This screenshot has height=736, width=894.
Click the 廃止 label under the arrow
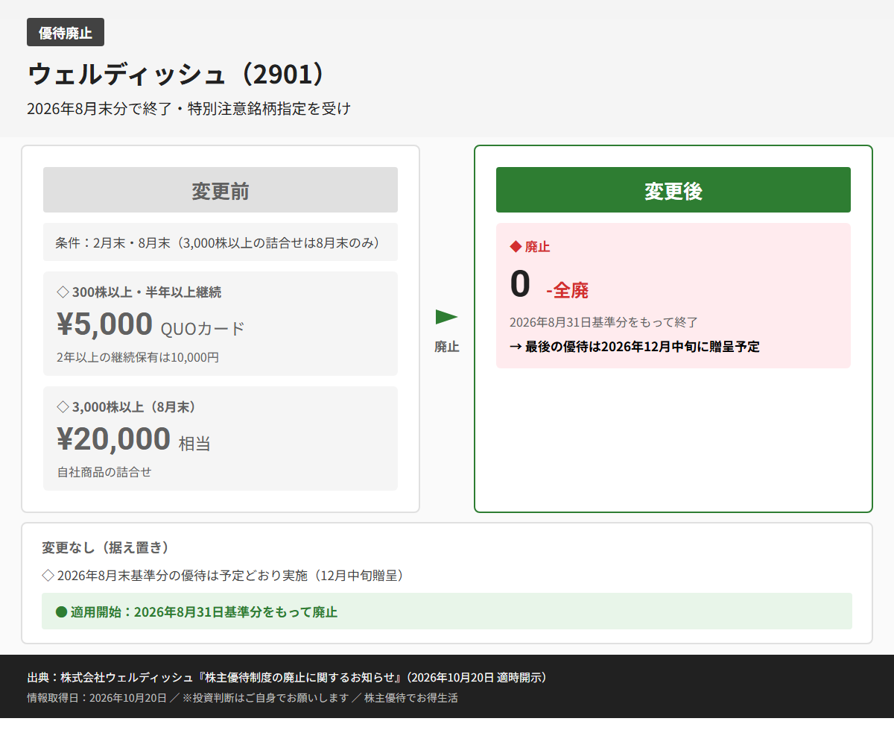coord(447,347)
